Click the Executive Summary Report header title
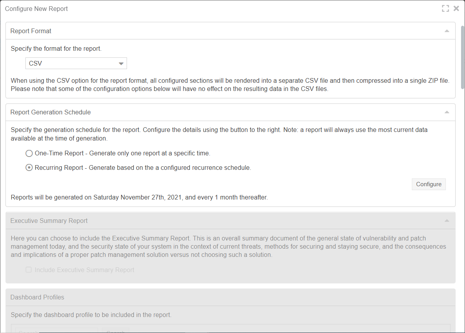Viewport: 465px width, 333px height. (49, 221)
